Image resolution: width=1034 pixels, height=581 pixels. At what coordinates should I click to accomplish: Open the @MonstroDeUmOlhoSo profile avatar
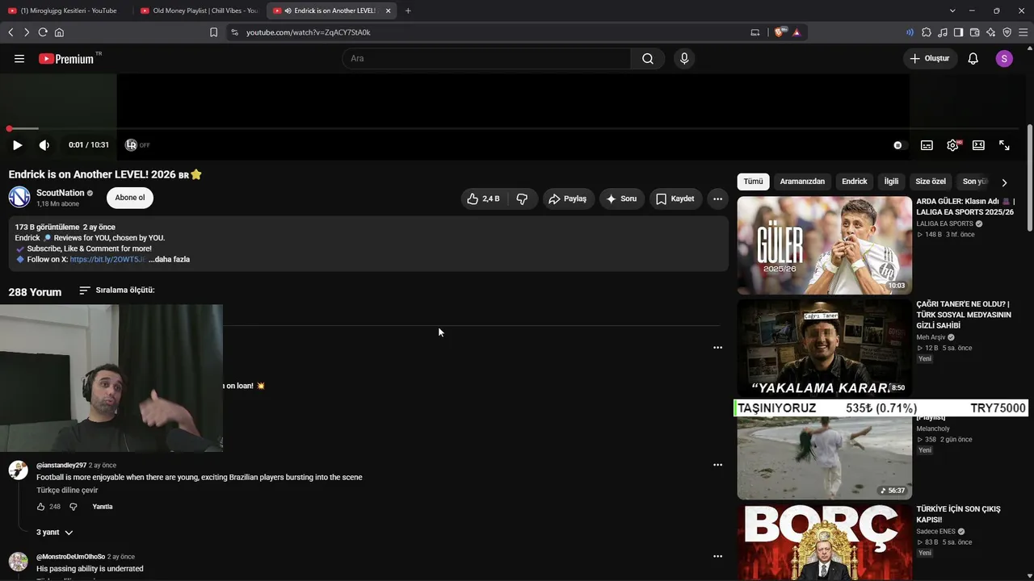click(x=19, y=562)
